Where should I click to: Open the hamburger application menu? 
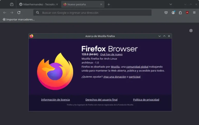(x=194, y=12)
